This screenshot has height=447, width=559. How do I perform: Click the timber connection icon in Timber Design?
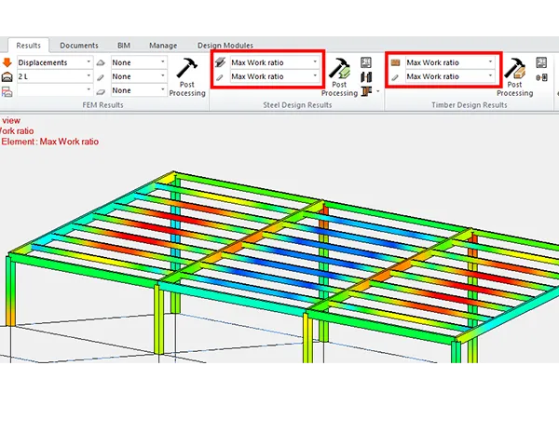point(541,77)
